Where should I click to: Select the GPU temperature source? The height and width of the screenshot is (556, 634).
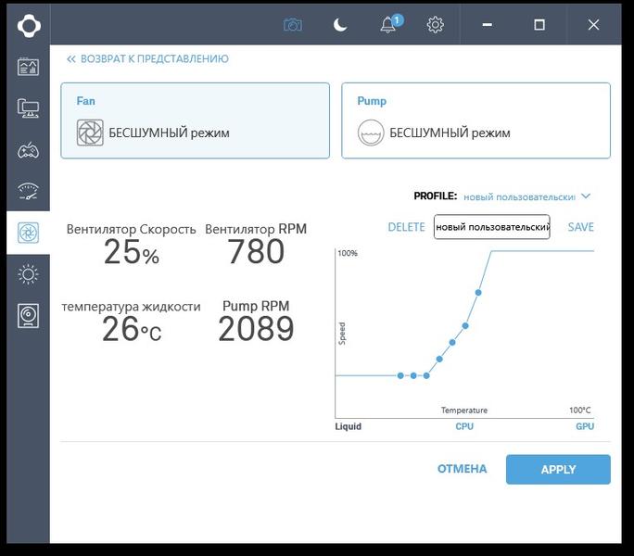(x=585, y=426)
